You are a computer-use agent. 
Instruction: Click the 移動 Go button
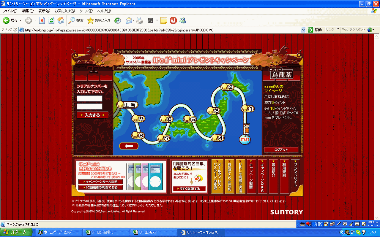315,30
